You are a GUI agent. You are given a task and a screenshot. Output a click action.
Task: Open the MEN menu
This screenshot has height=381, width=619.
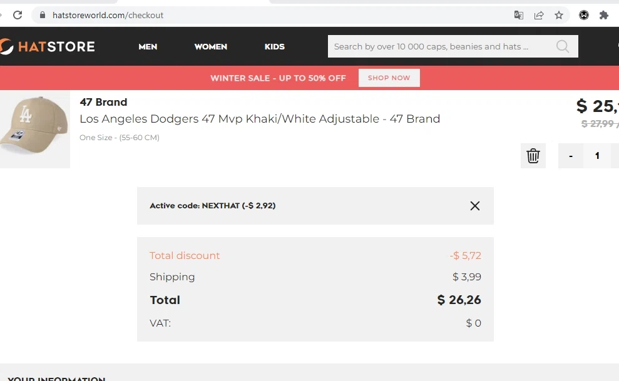148,46
